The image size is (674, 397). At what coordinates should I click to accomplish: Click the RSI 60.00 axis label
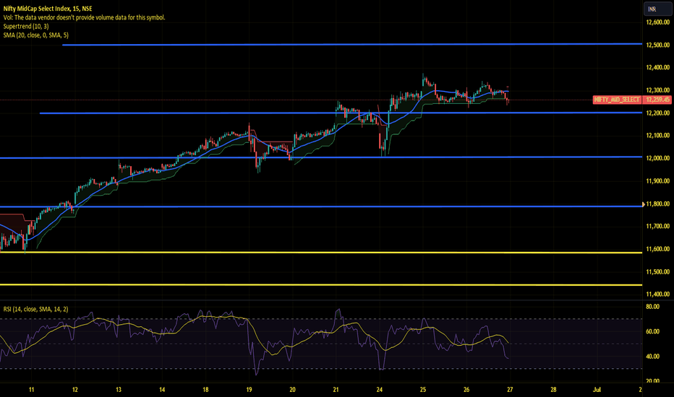(x=652, y=331)
